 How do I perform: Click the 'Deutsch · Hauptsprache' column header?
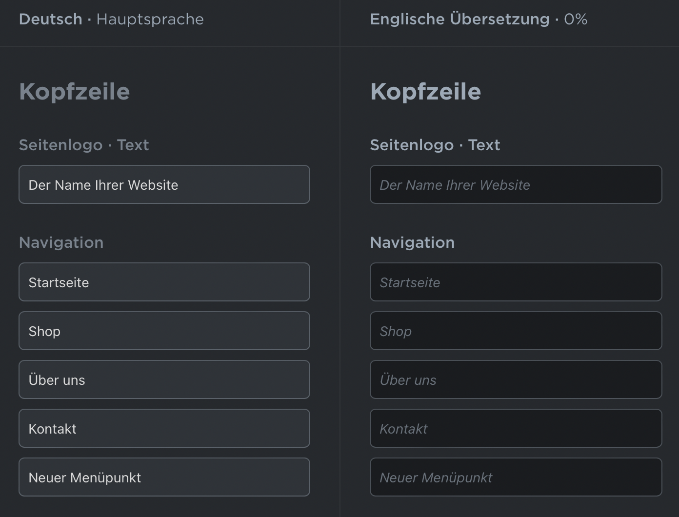pyautogui.click(x=111, y=20)
